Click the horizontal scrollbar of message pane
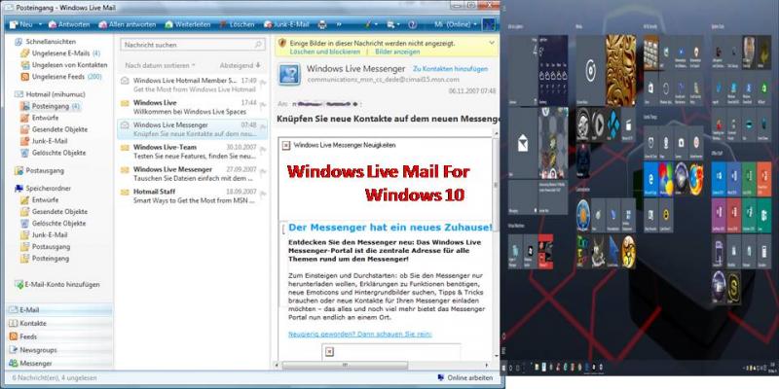This screenshot has height=389, width=779. pyautogui.click(x=345, y=366)
